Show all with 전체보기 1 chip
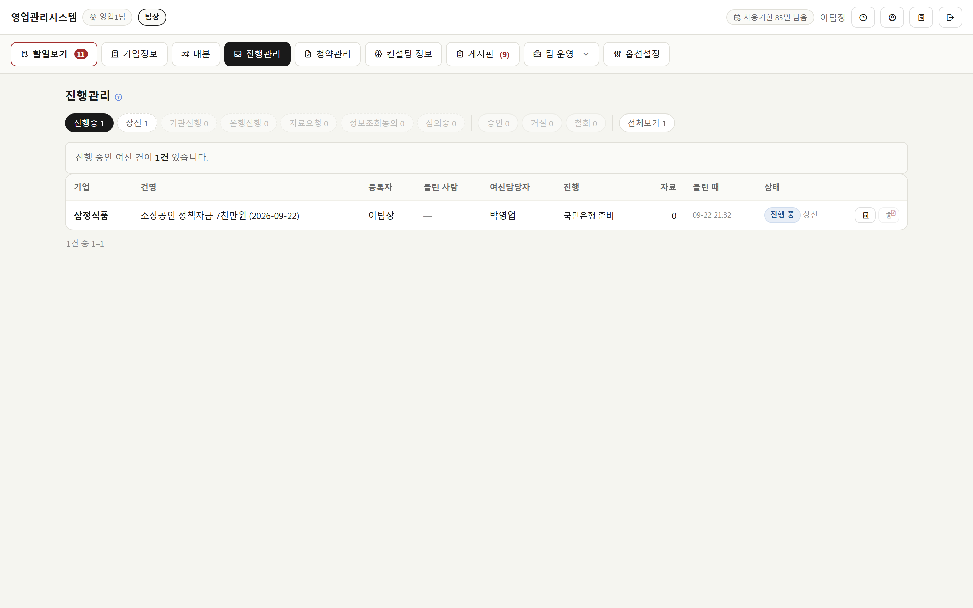Viewport: 973px width, 608px height. [647, 123]
